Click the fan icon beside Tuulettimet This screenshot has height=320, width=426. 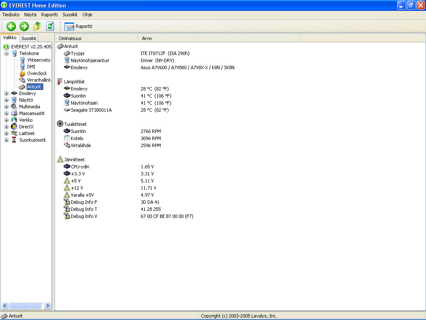(60, 124)
